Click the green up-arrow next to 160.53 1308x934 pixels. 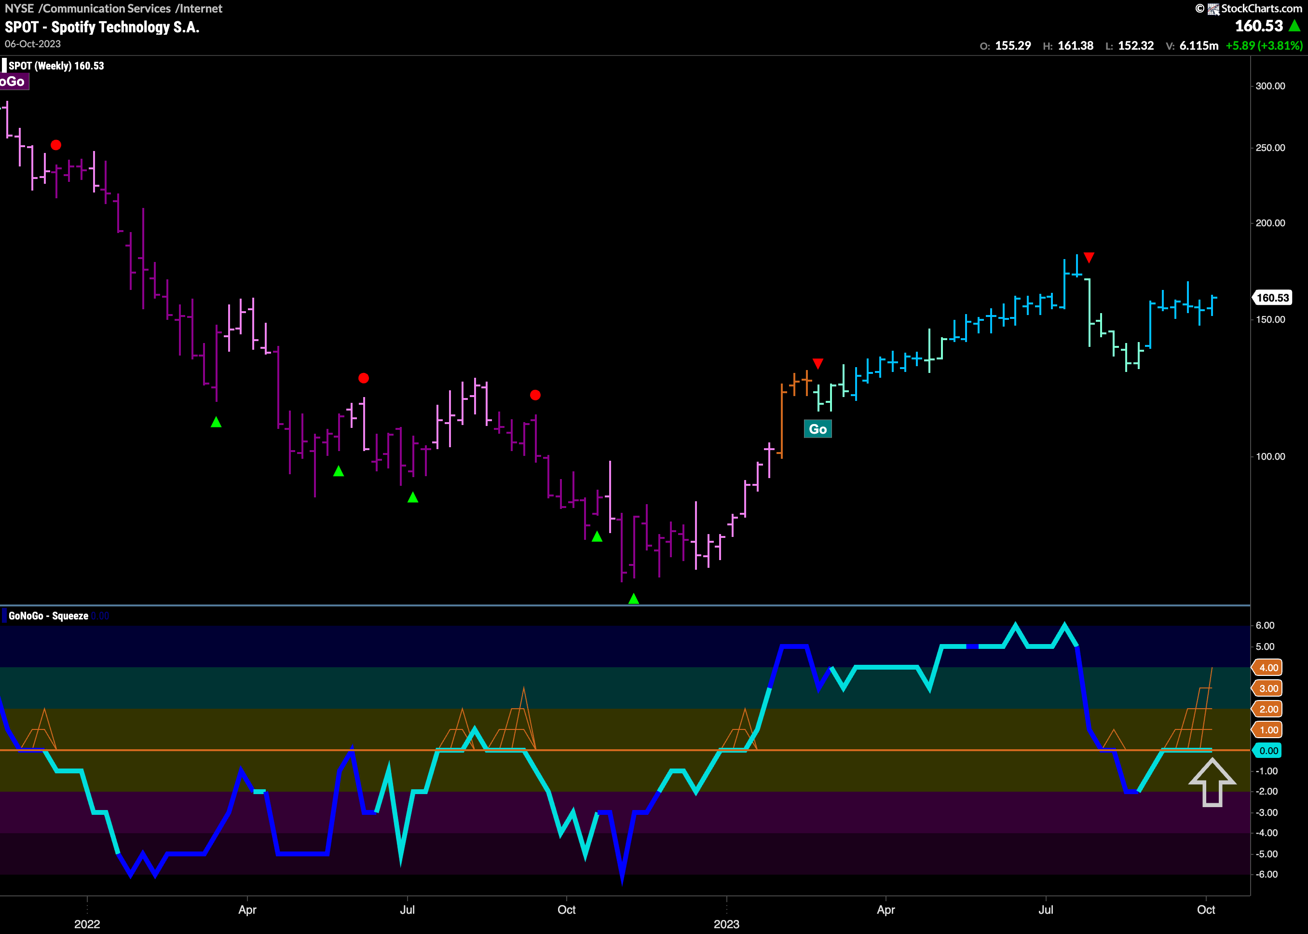[x=1294, y=25]
